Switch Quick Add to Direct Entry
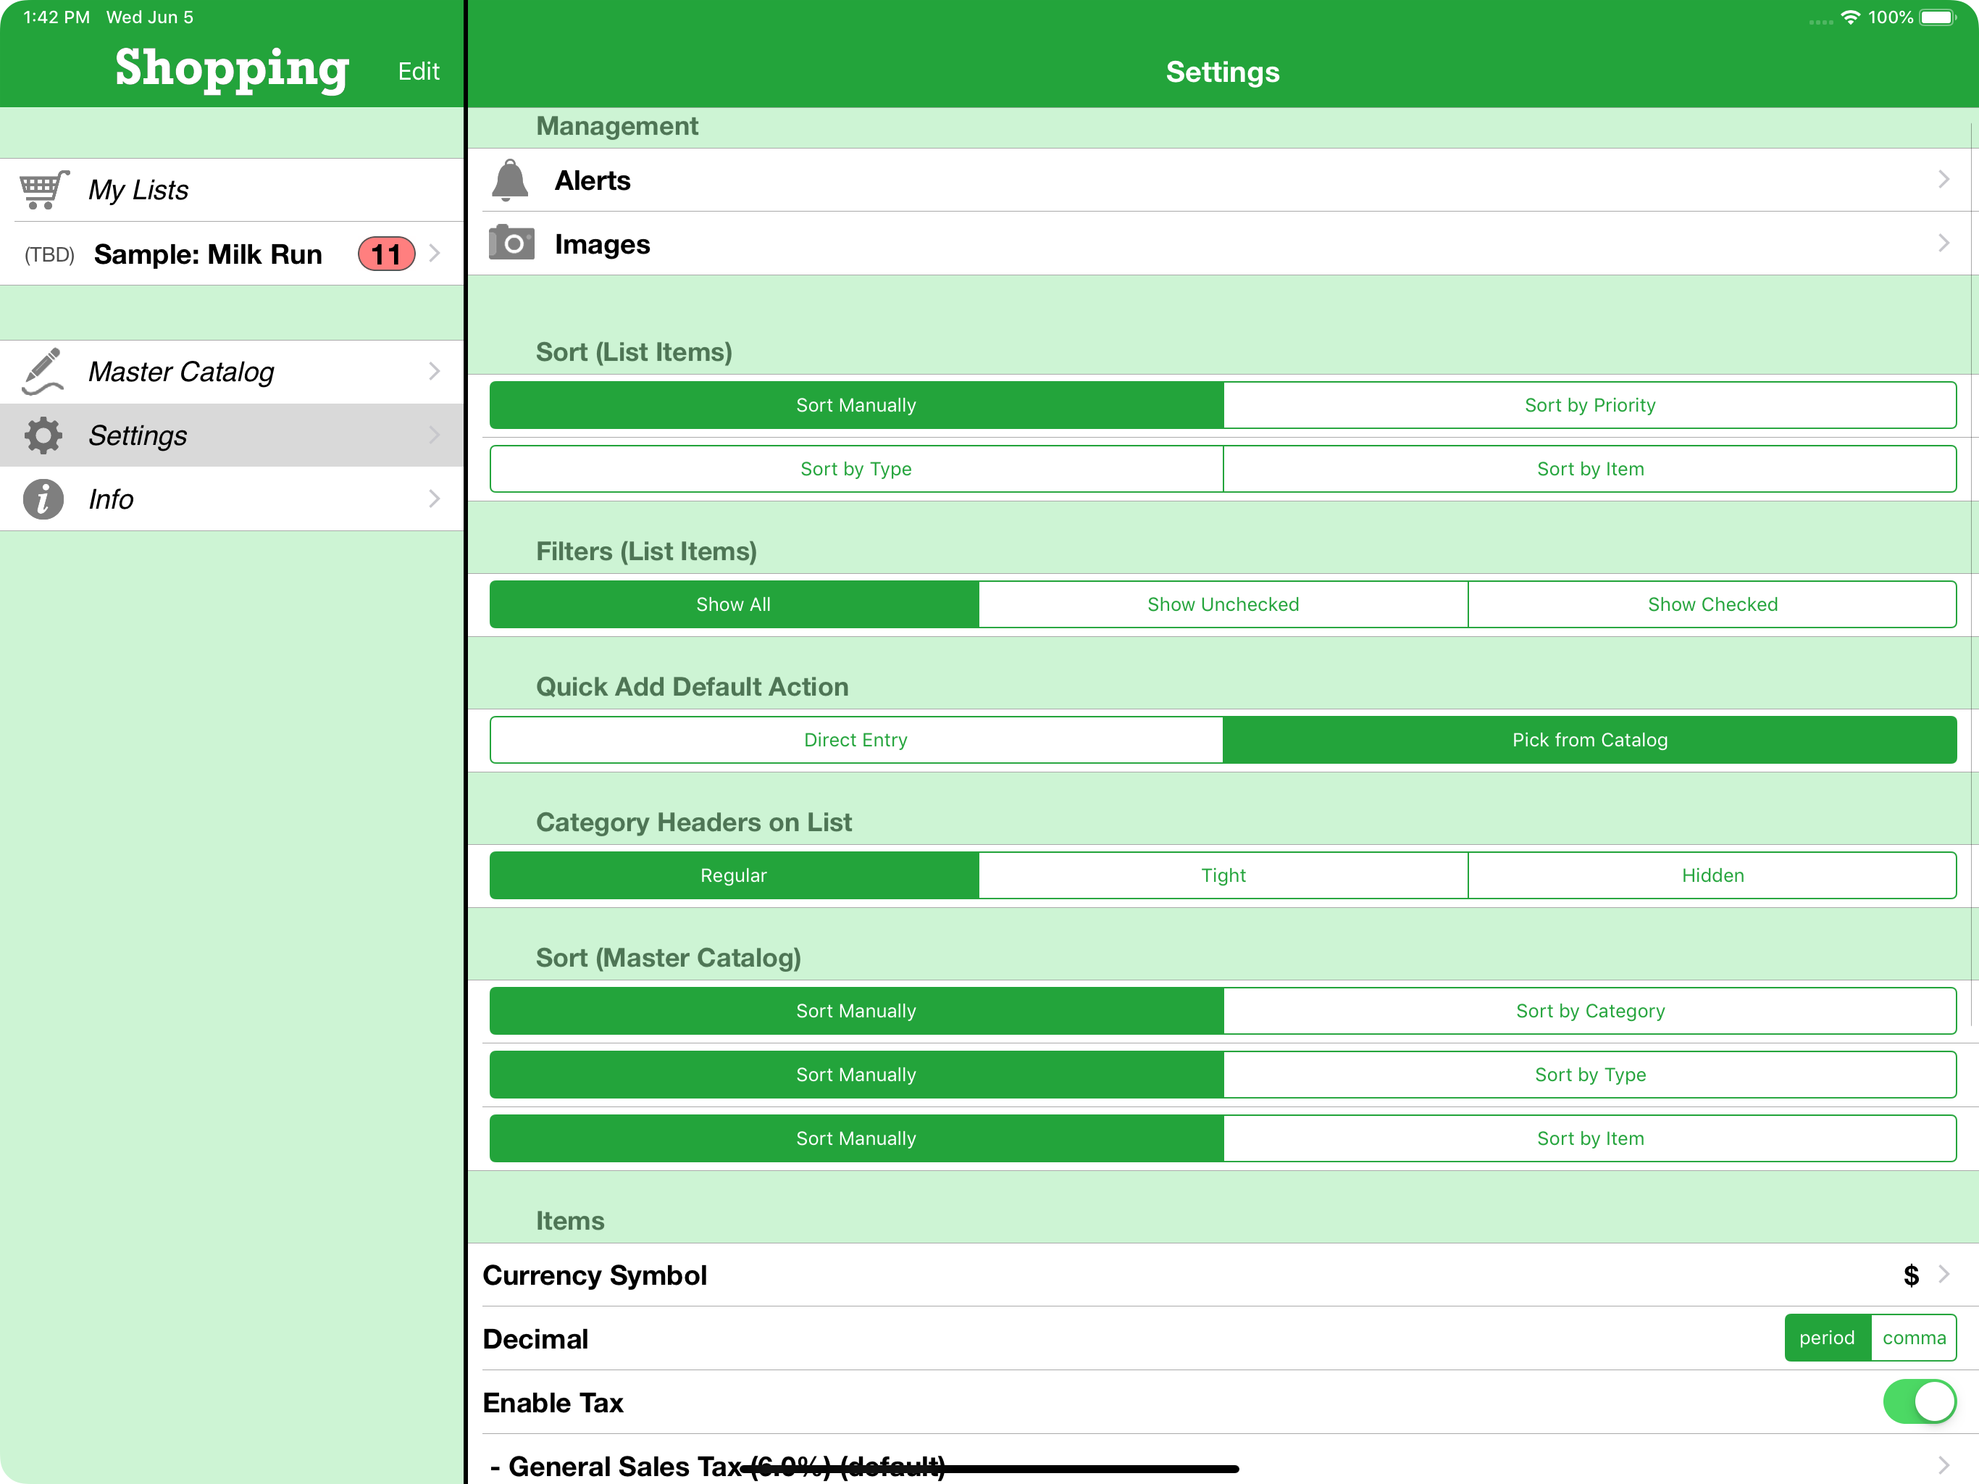1979x1484 pixels. coord(856,739)
